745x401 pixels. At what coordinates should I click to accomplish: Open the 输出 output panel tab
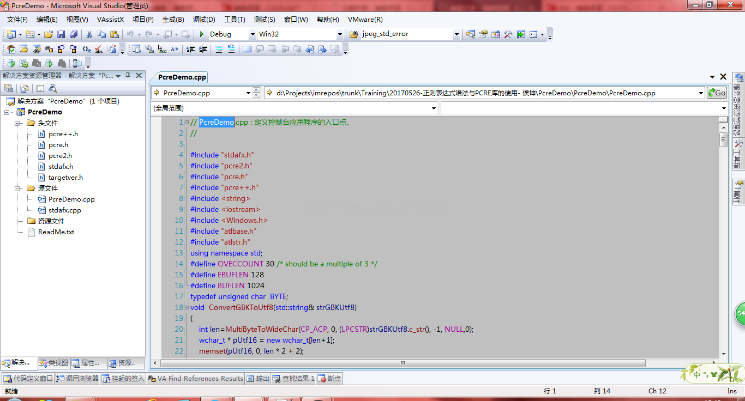pos(258,378)
